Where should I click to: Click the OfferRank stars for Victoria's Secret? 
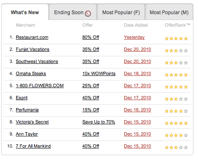[x=176, y=123]
